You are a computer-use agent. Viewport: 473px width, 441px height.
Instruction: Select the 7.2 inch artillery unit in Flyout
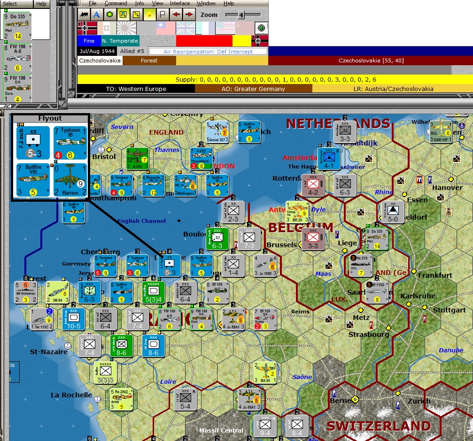point(33,143)
